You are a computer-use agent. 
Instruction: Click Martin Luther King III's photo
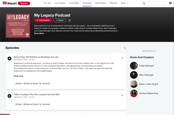point(134,84)
